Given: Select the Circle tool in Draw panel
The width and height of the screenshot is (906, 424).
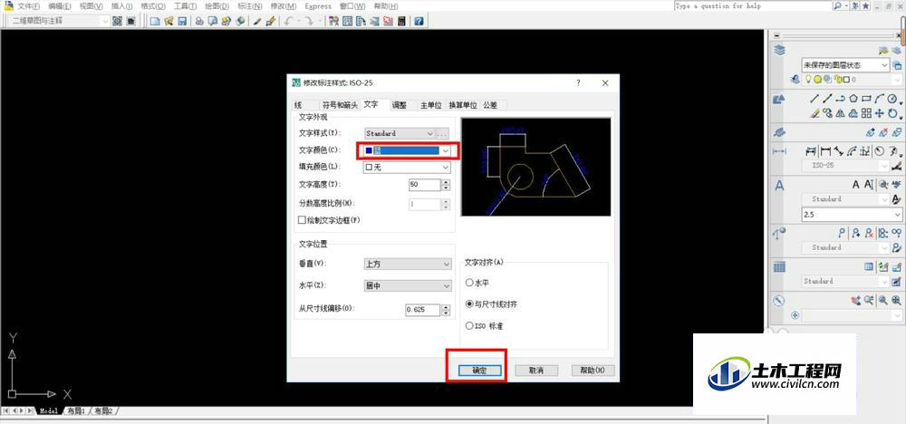Looking at the screenshot, I should pyautogui.click(x=892, y=99).
